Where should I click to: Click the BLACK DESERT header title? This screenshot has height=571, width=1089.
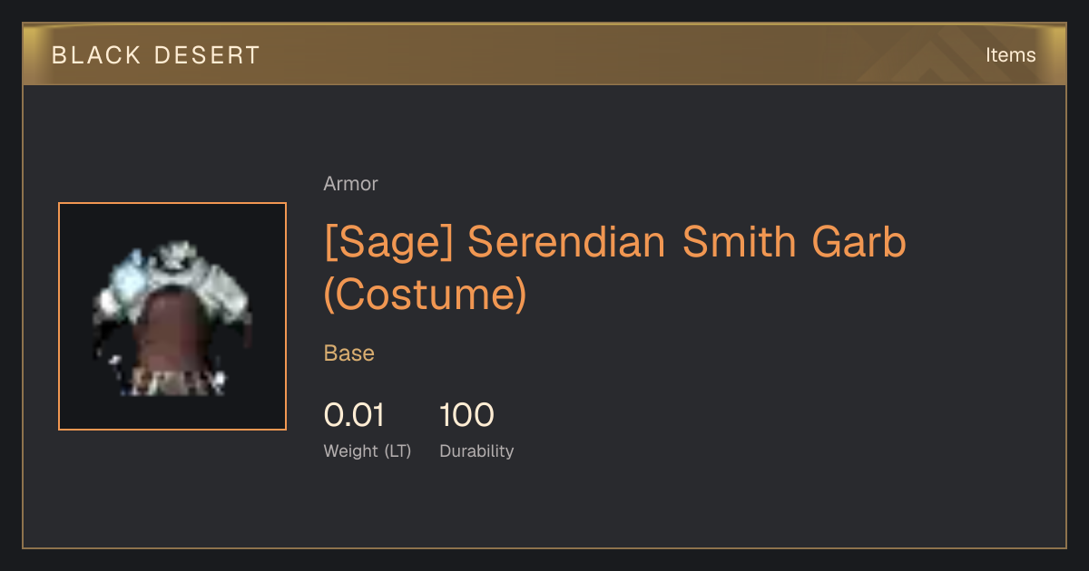click(x=155, y=55)
